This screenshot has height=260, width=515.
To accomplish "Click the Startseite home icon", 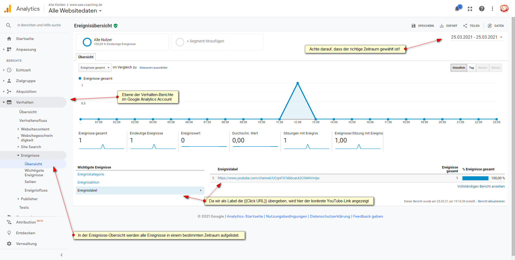I will point(9,39).
